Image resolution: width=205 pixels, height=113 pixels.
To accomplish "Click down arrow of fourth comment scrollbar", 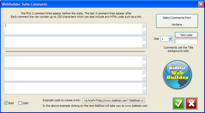I will 144,78.
